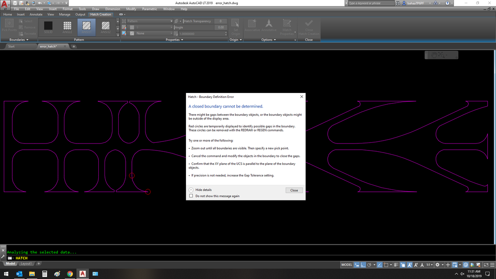Image resolution: width=496 pixels, height=279 pixels.
Task: Click the Pick Points boundary icon
Action: pos(10,23)
